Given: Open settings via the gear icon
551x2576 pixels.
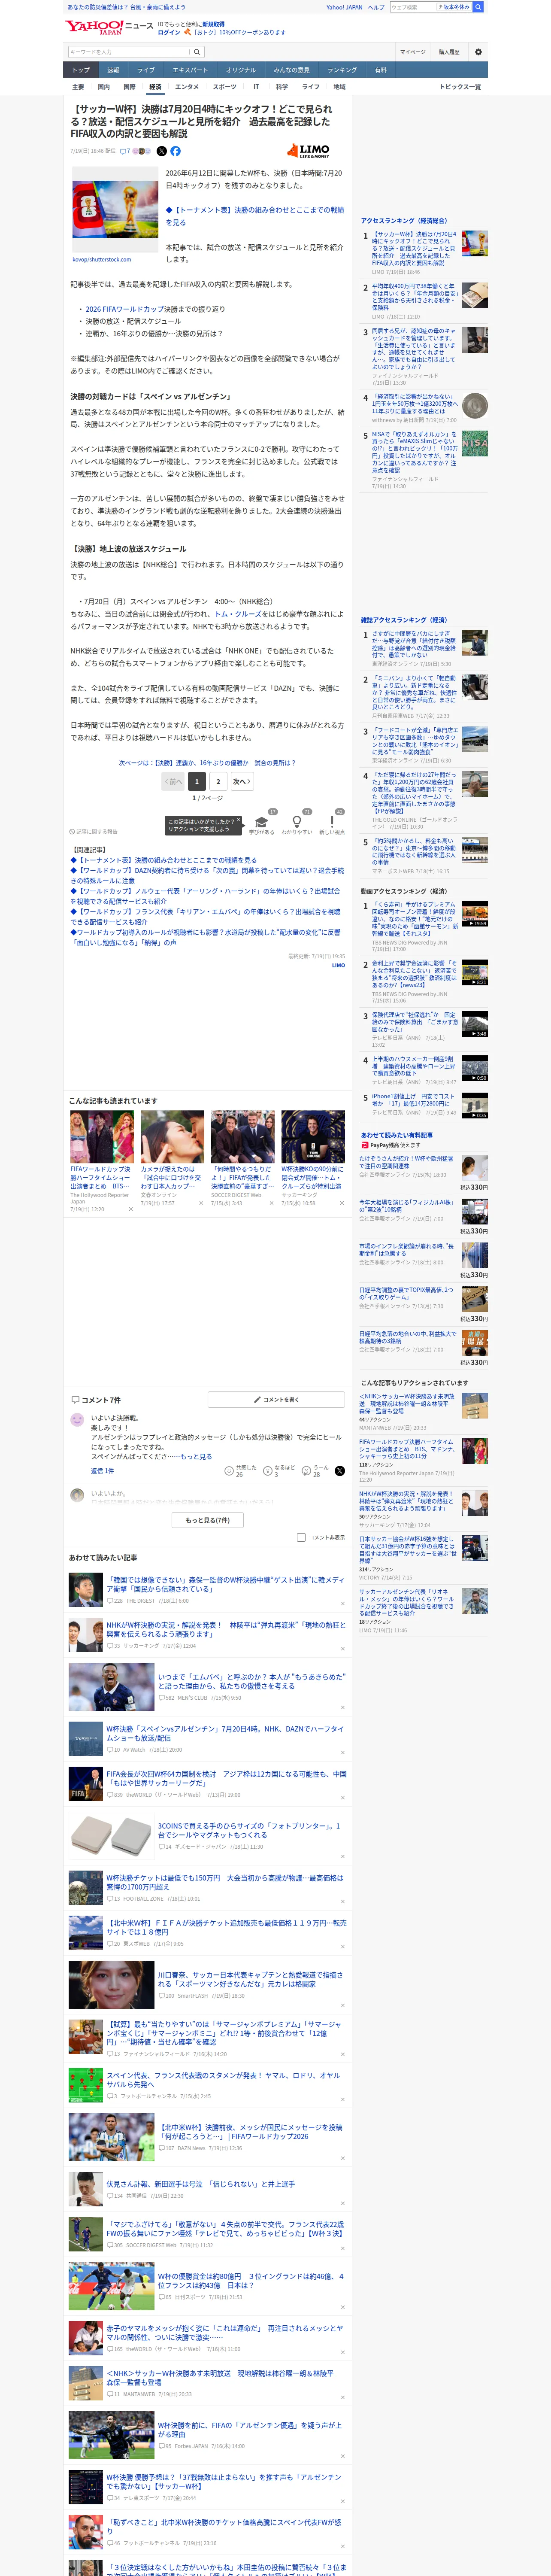Looking at the screenshot, I should [x=478, y=52].
